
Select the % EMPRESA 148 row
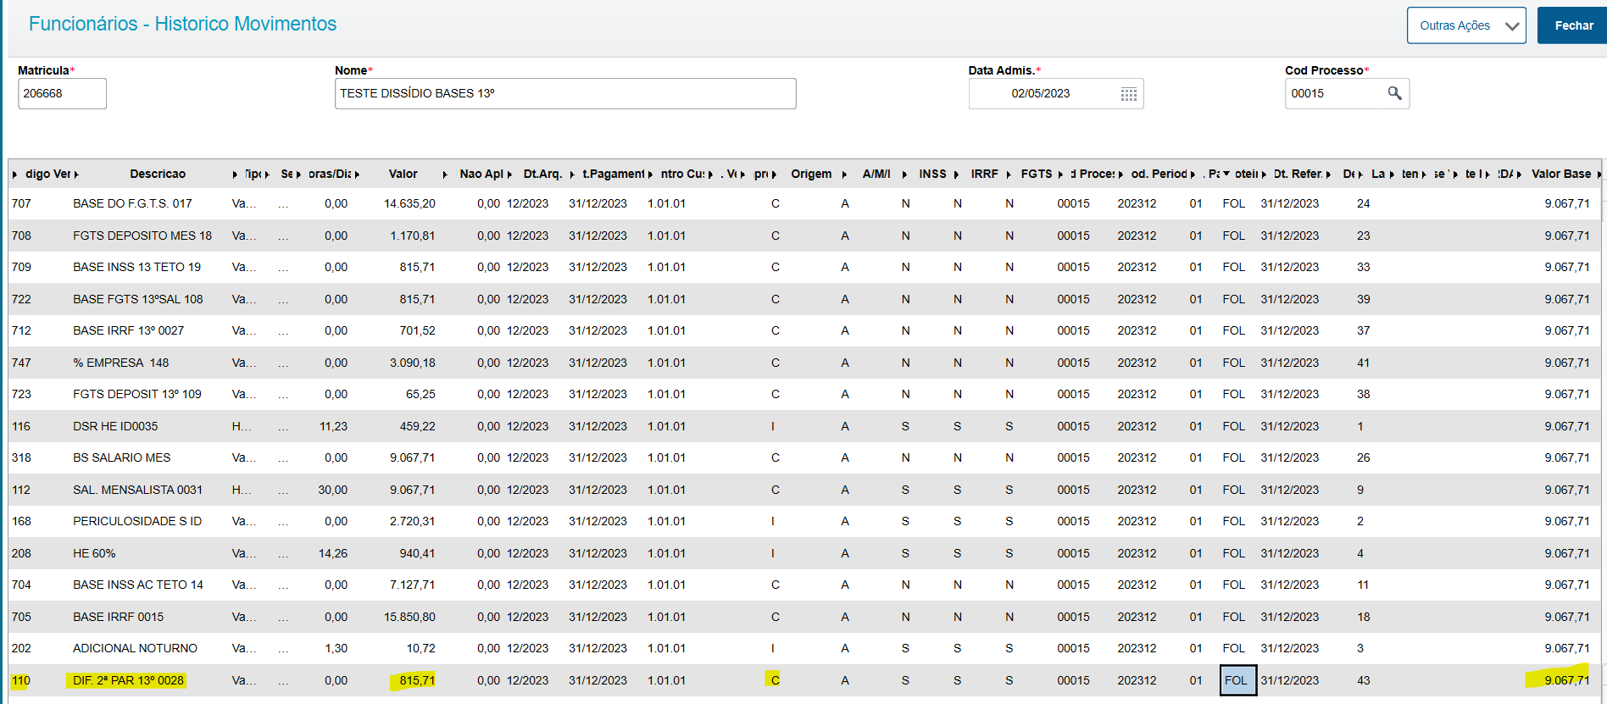[804, 363]
